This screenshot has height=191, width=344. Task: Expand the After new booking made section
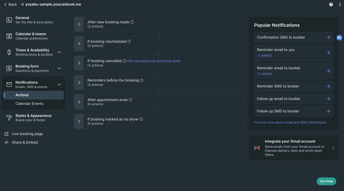tap(79, 24)
